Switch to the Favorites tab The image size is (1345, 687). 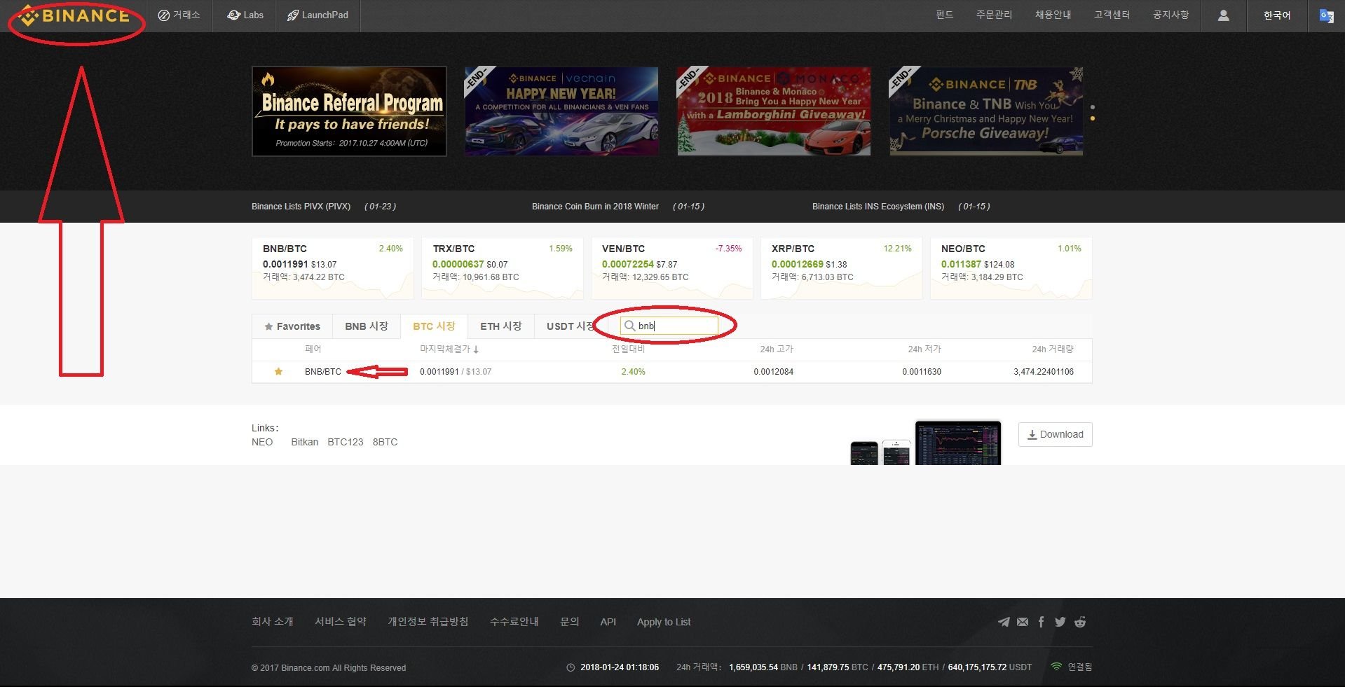[x=292, y=326]
